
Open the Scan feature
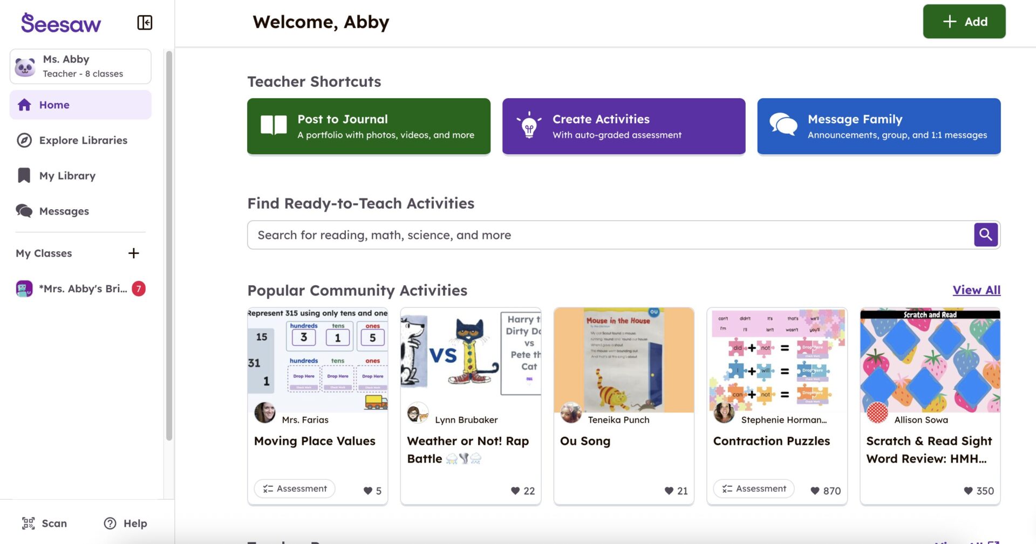tap(44, 523)
